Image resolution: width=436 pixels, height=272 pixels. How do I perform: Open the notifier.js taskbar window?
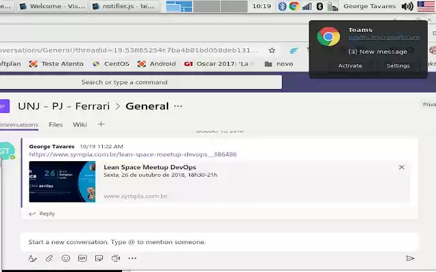pos(125,6)
